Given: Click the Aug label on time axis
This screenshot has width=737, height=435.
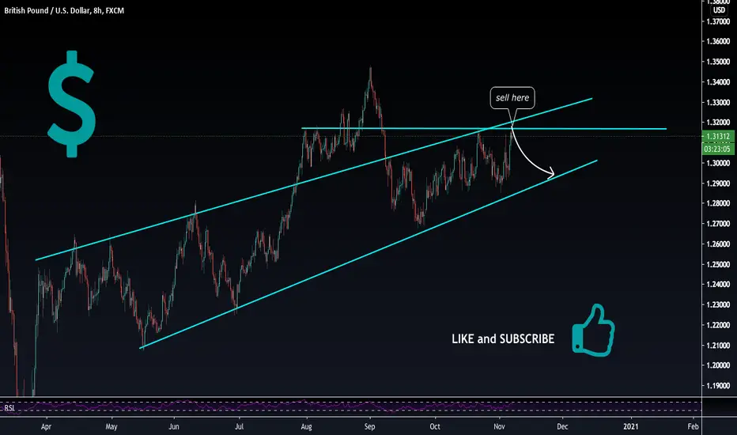Looking at the screenshot, I should point(307,427).
